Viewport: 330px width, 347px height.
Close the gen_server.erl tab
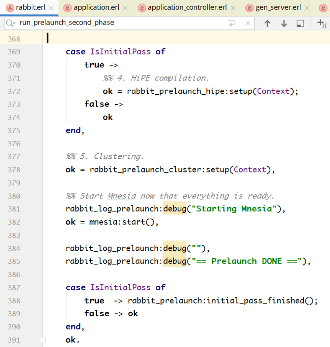tap(307, 8)
